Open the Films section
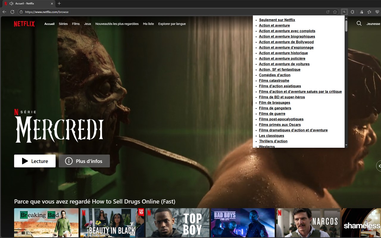The height and width of the screenshot is (238, 381). 76,24
